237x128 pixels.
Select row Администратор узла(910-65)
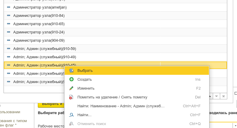point(39,24)
